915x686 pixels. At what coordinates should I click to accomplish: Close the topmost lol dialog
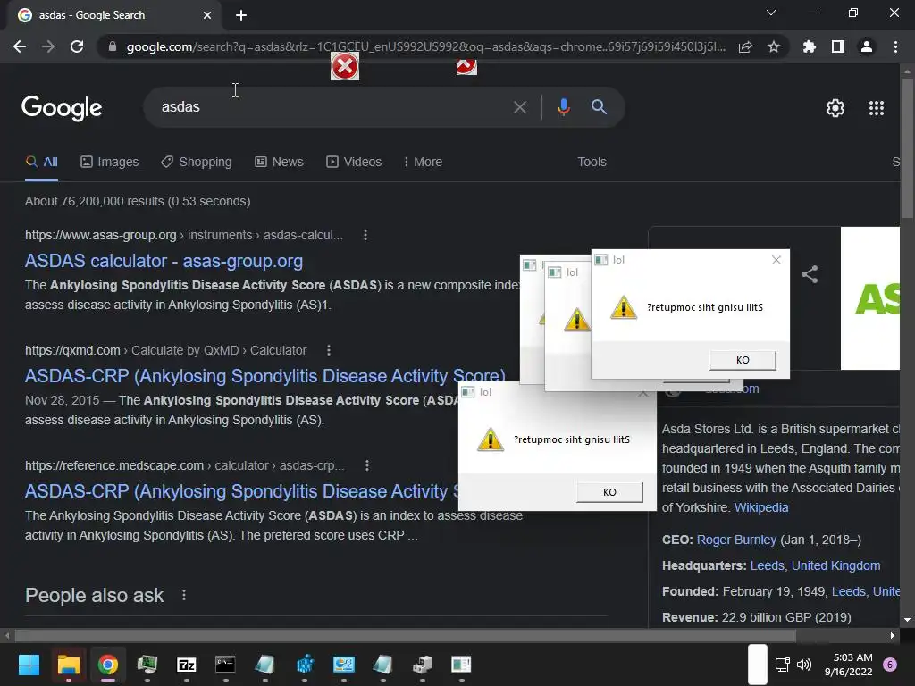(776, 260)
